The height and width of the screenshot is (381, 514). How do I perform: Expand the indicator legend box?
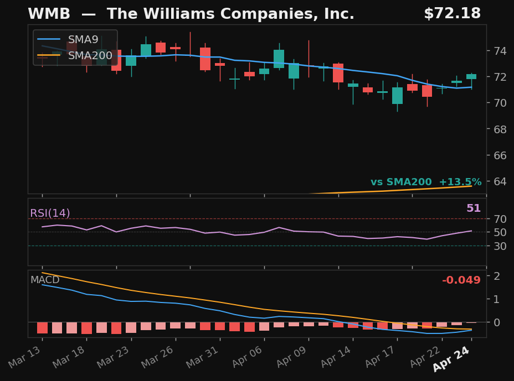(74, 47)
